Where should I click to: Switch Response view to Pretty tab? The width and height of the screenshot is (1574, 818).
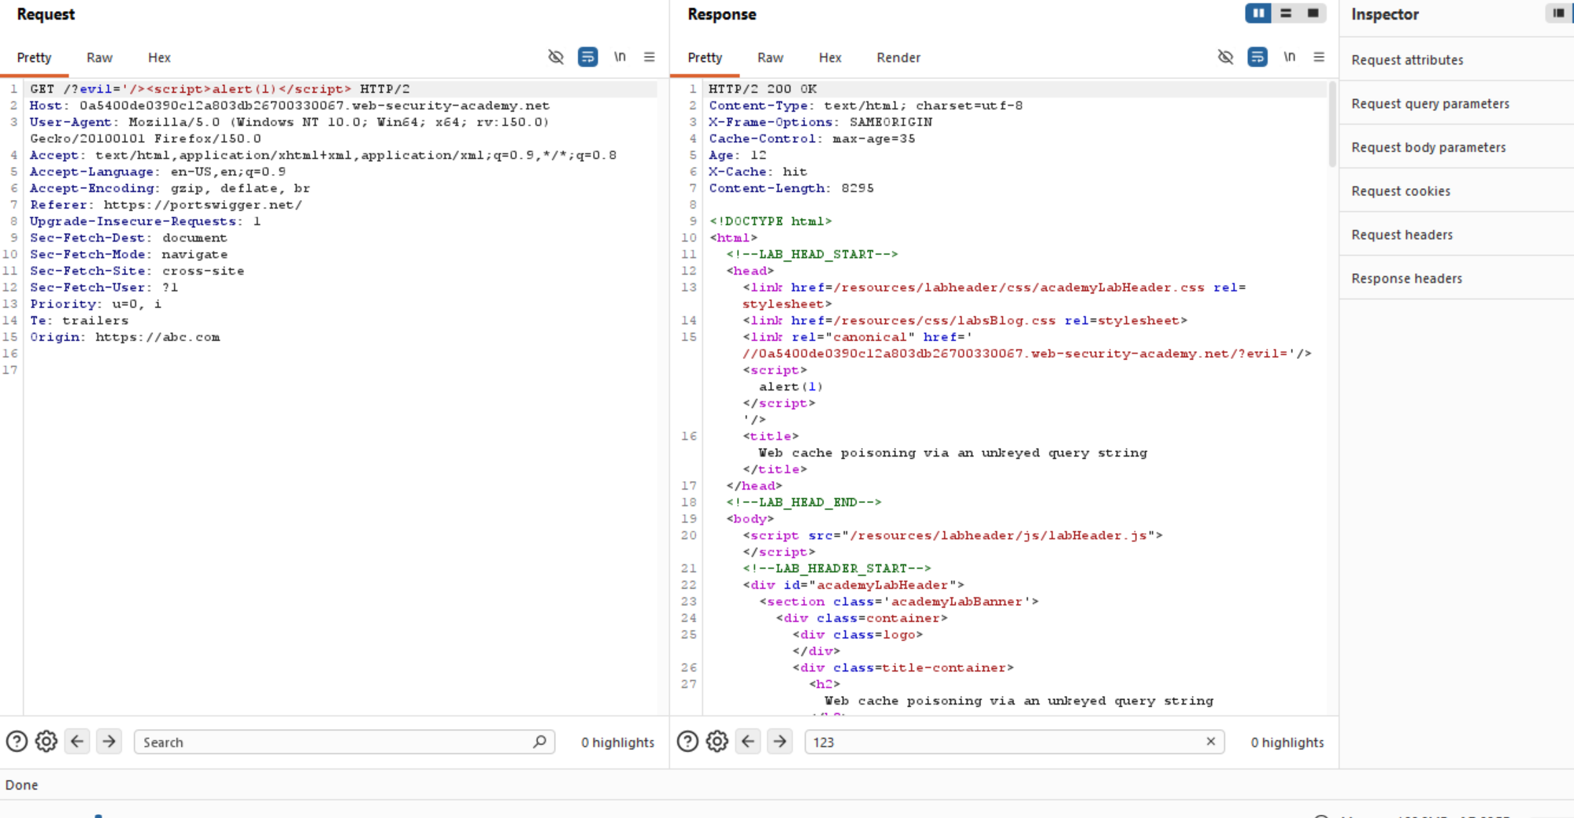click(705, 57)
